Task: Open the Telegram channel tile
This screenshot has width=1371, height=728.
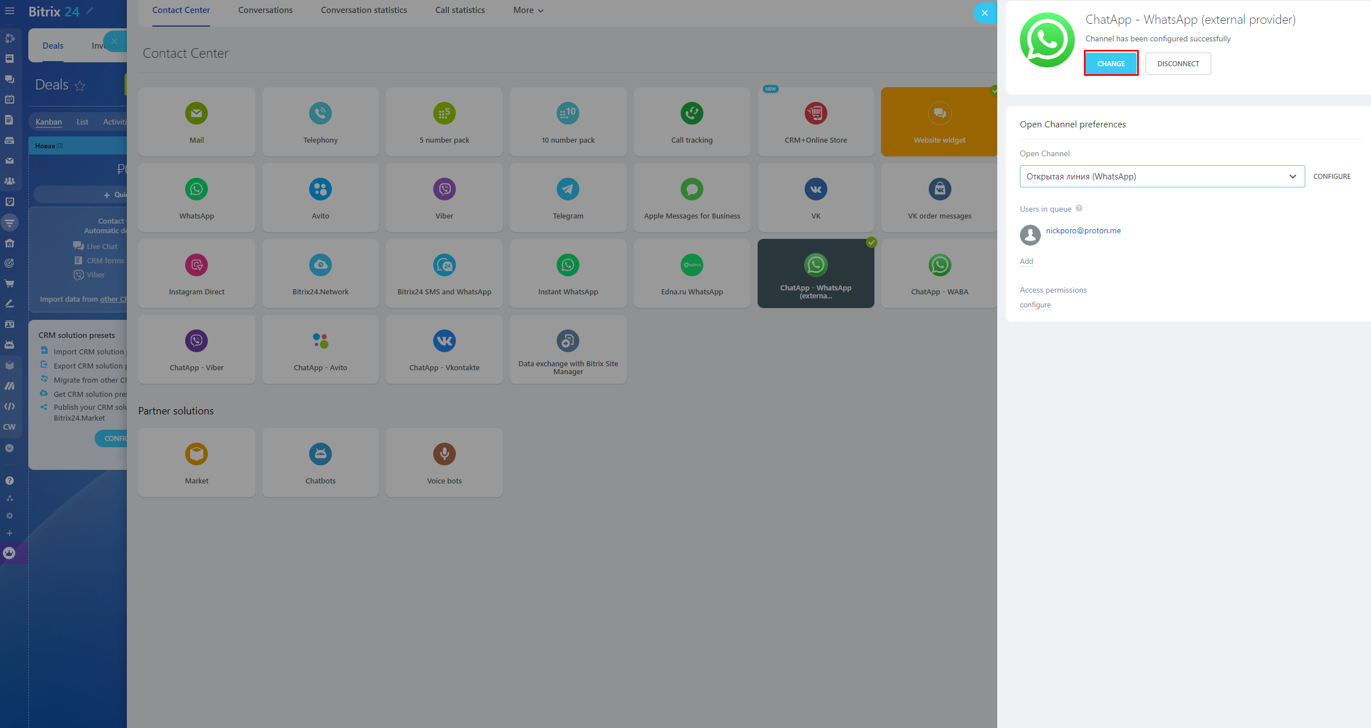Action: point(567,198)
